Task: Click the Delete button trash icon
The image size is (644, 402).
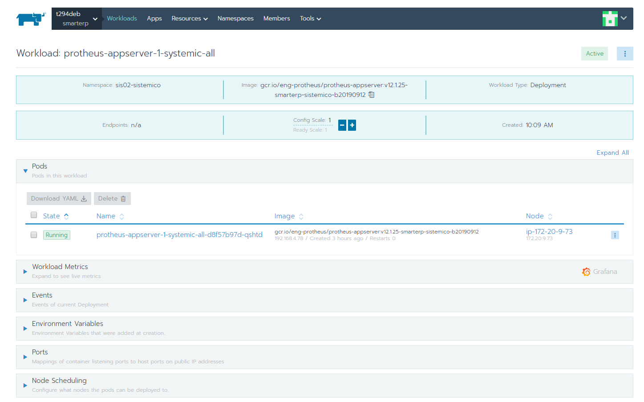Action: tap(123, 199)
